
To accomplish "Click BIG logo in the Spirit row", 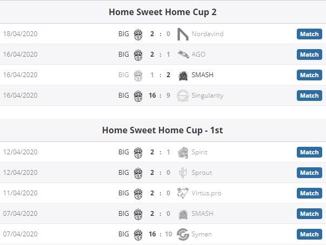I will coord(138,152).
